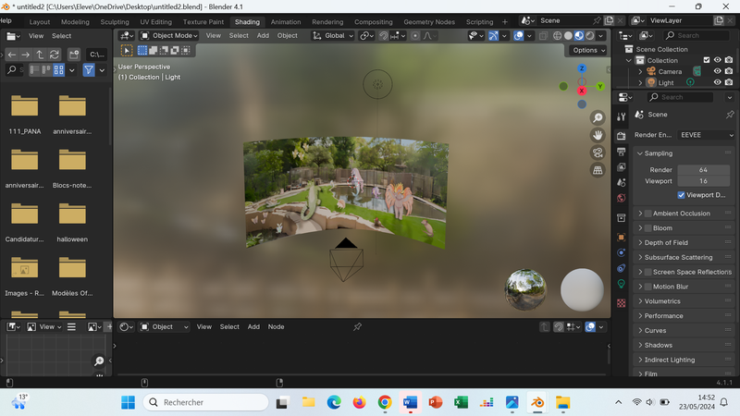Click the viewport Options button
The height and width of the screenshot is (416, 740).
tap(588, 50)
